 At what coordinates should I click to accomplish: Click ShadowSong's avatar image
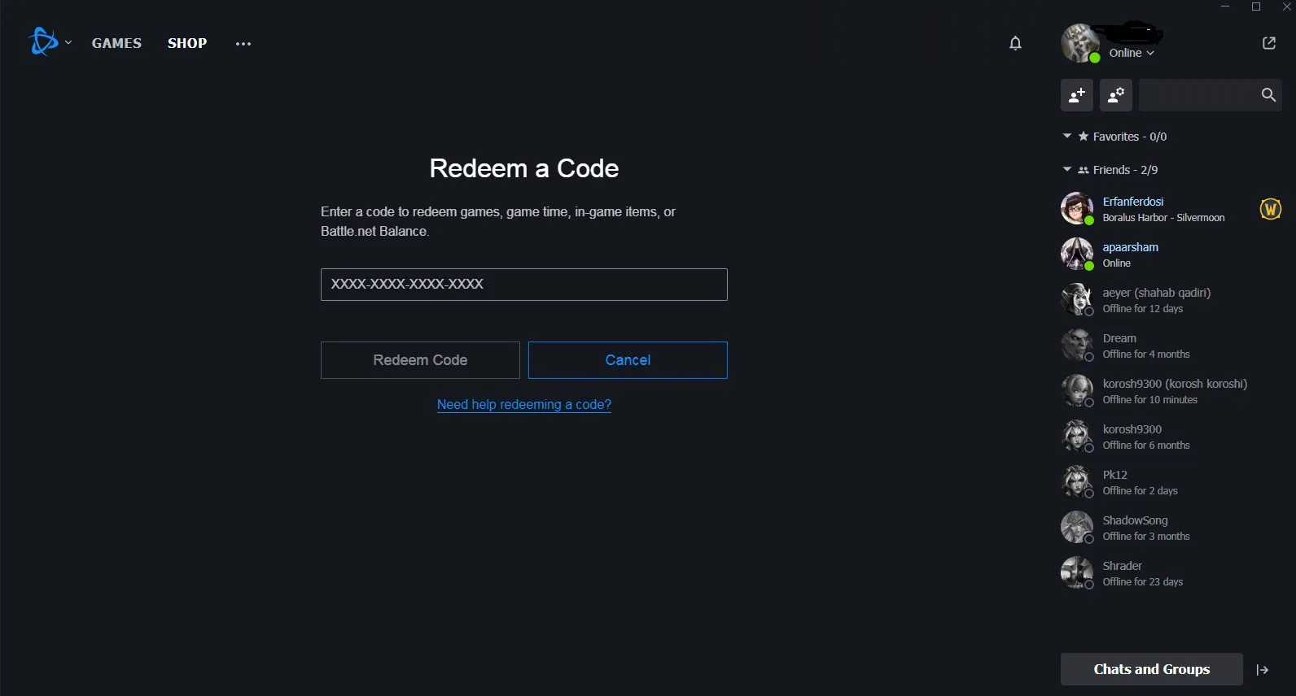(1077, 527)
